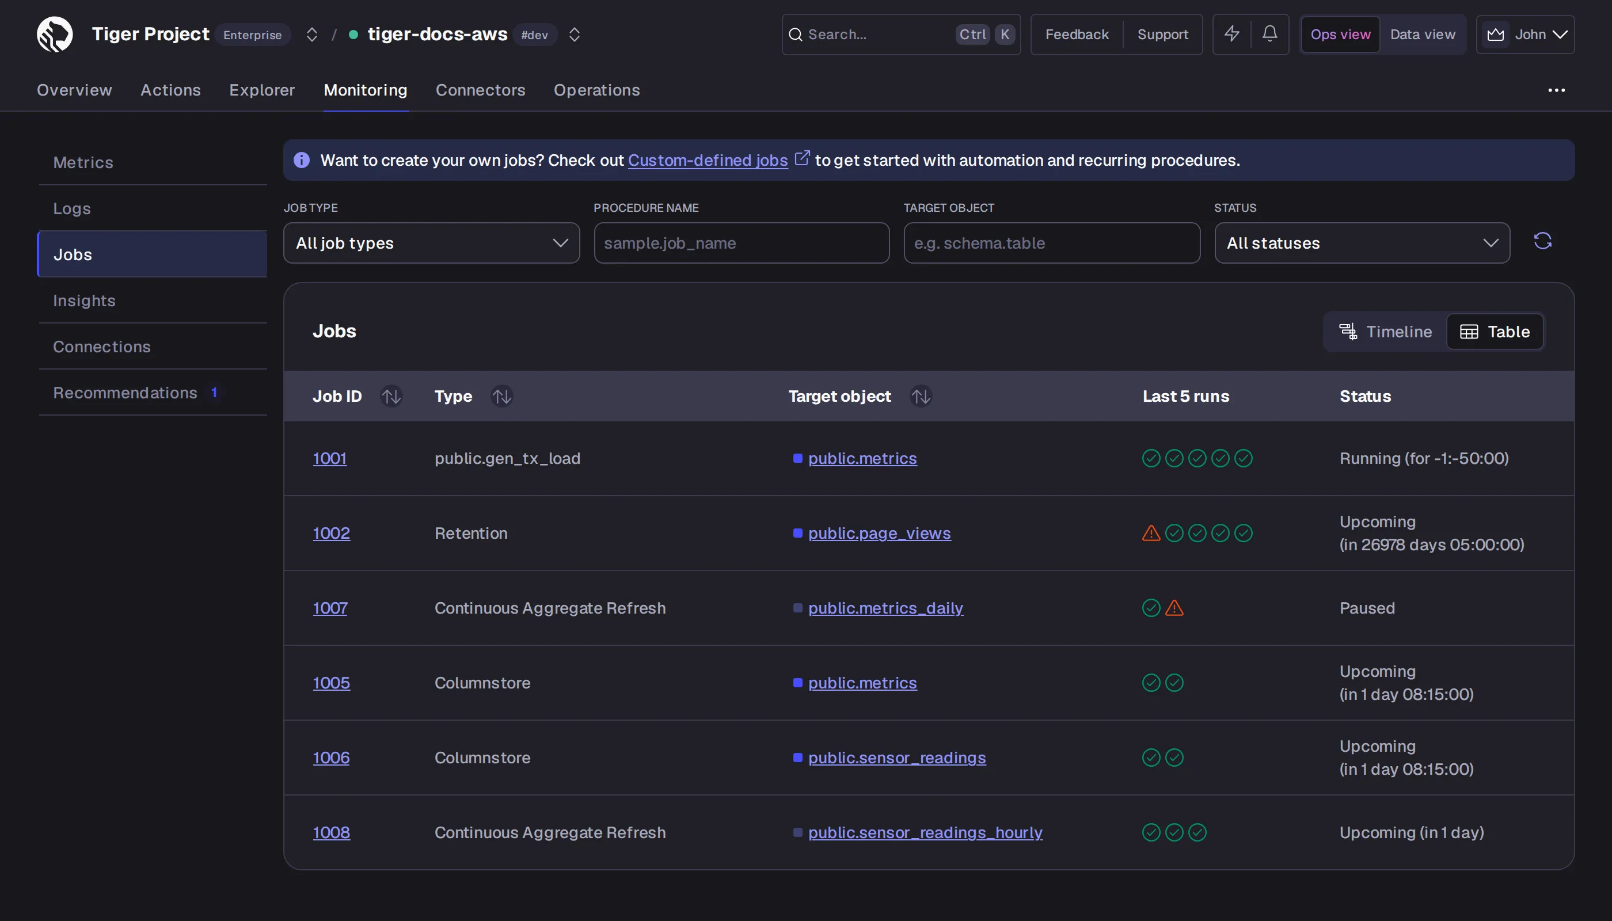
Task: Switch jobs display to Table
Action: [1495, 332]
